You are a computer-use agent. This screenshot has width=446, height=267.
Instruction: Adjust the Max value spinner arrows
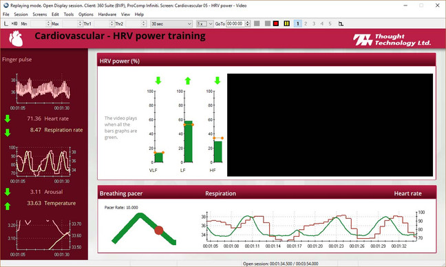click(x=81, y=23)
